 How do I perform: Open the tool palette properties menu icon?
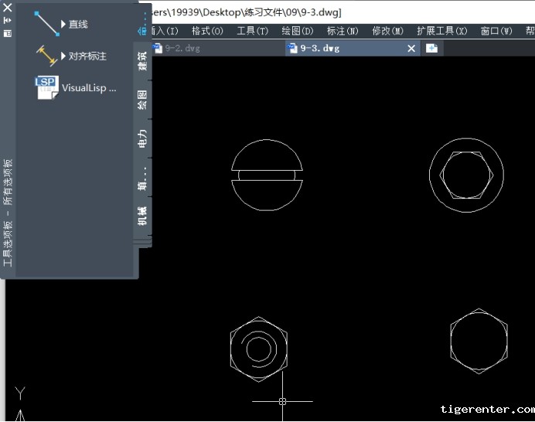(x=7, y=34)
